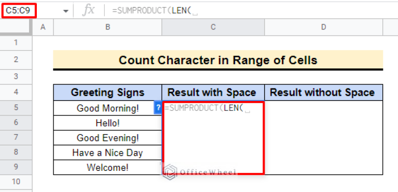
Task: Select column B header
Action: pos(107,27)
